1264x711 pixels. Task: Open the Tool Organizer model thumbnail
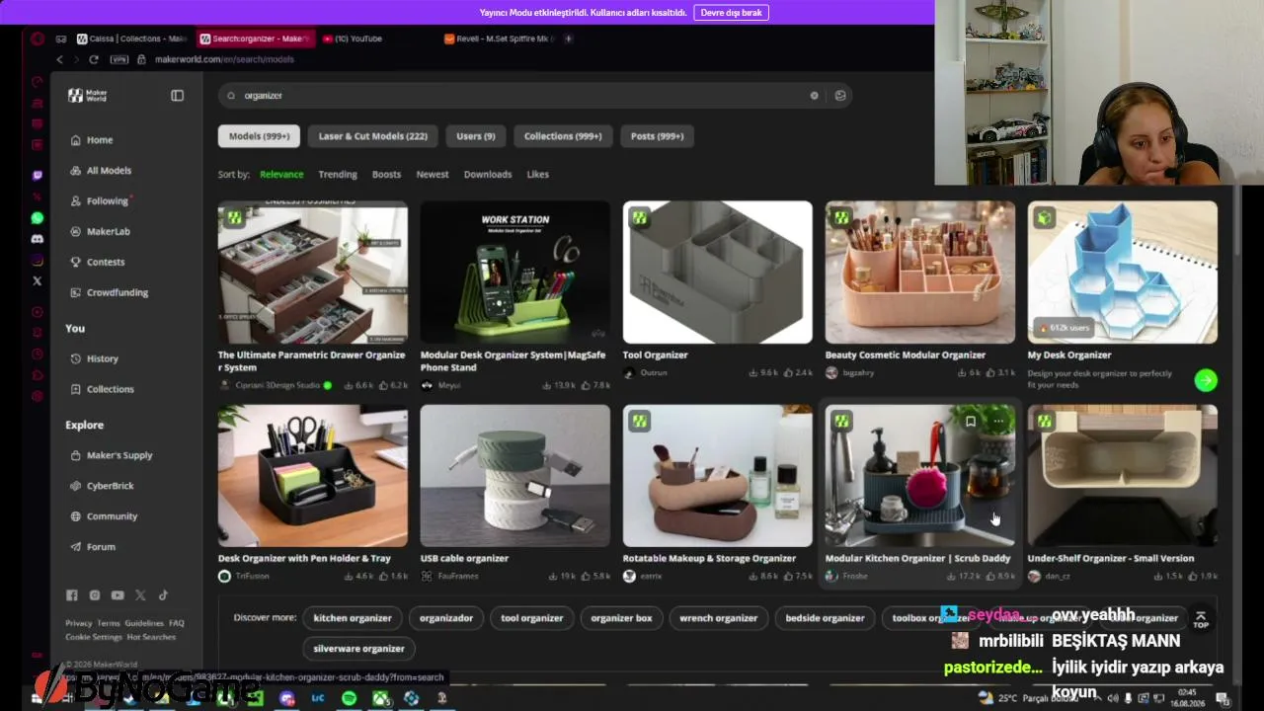tap(718, 273)
